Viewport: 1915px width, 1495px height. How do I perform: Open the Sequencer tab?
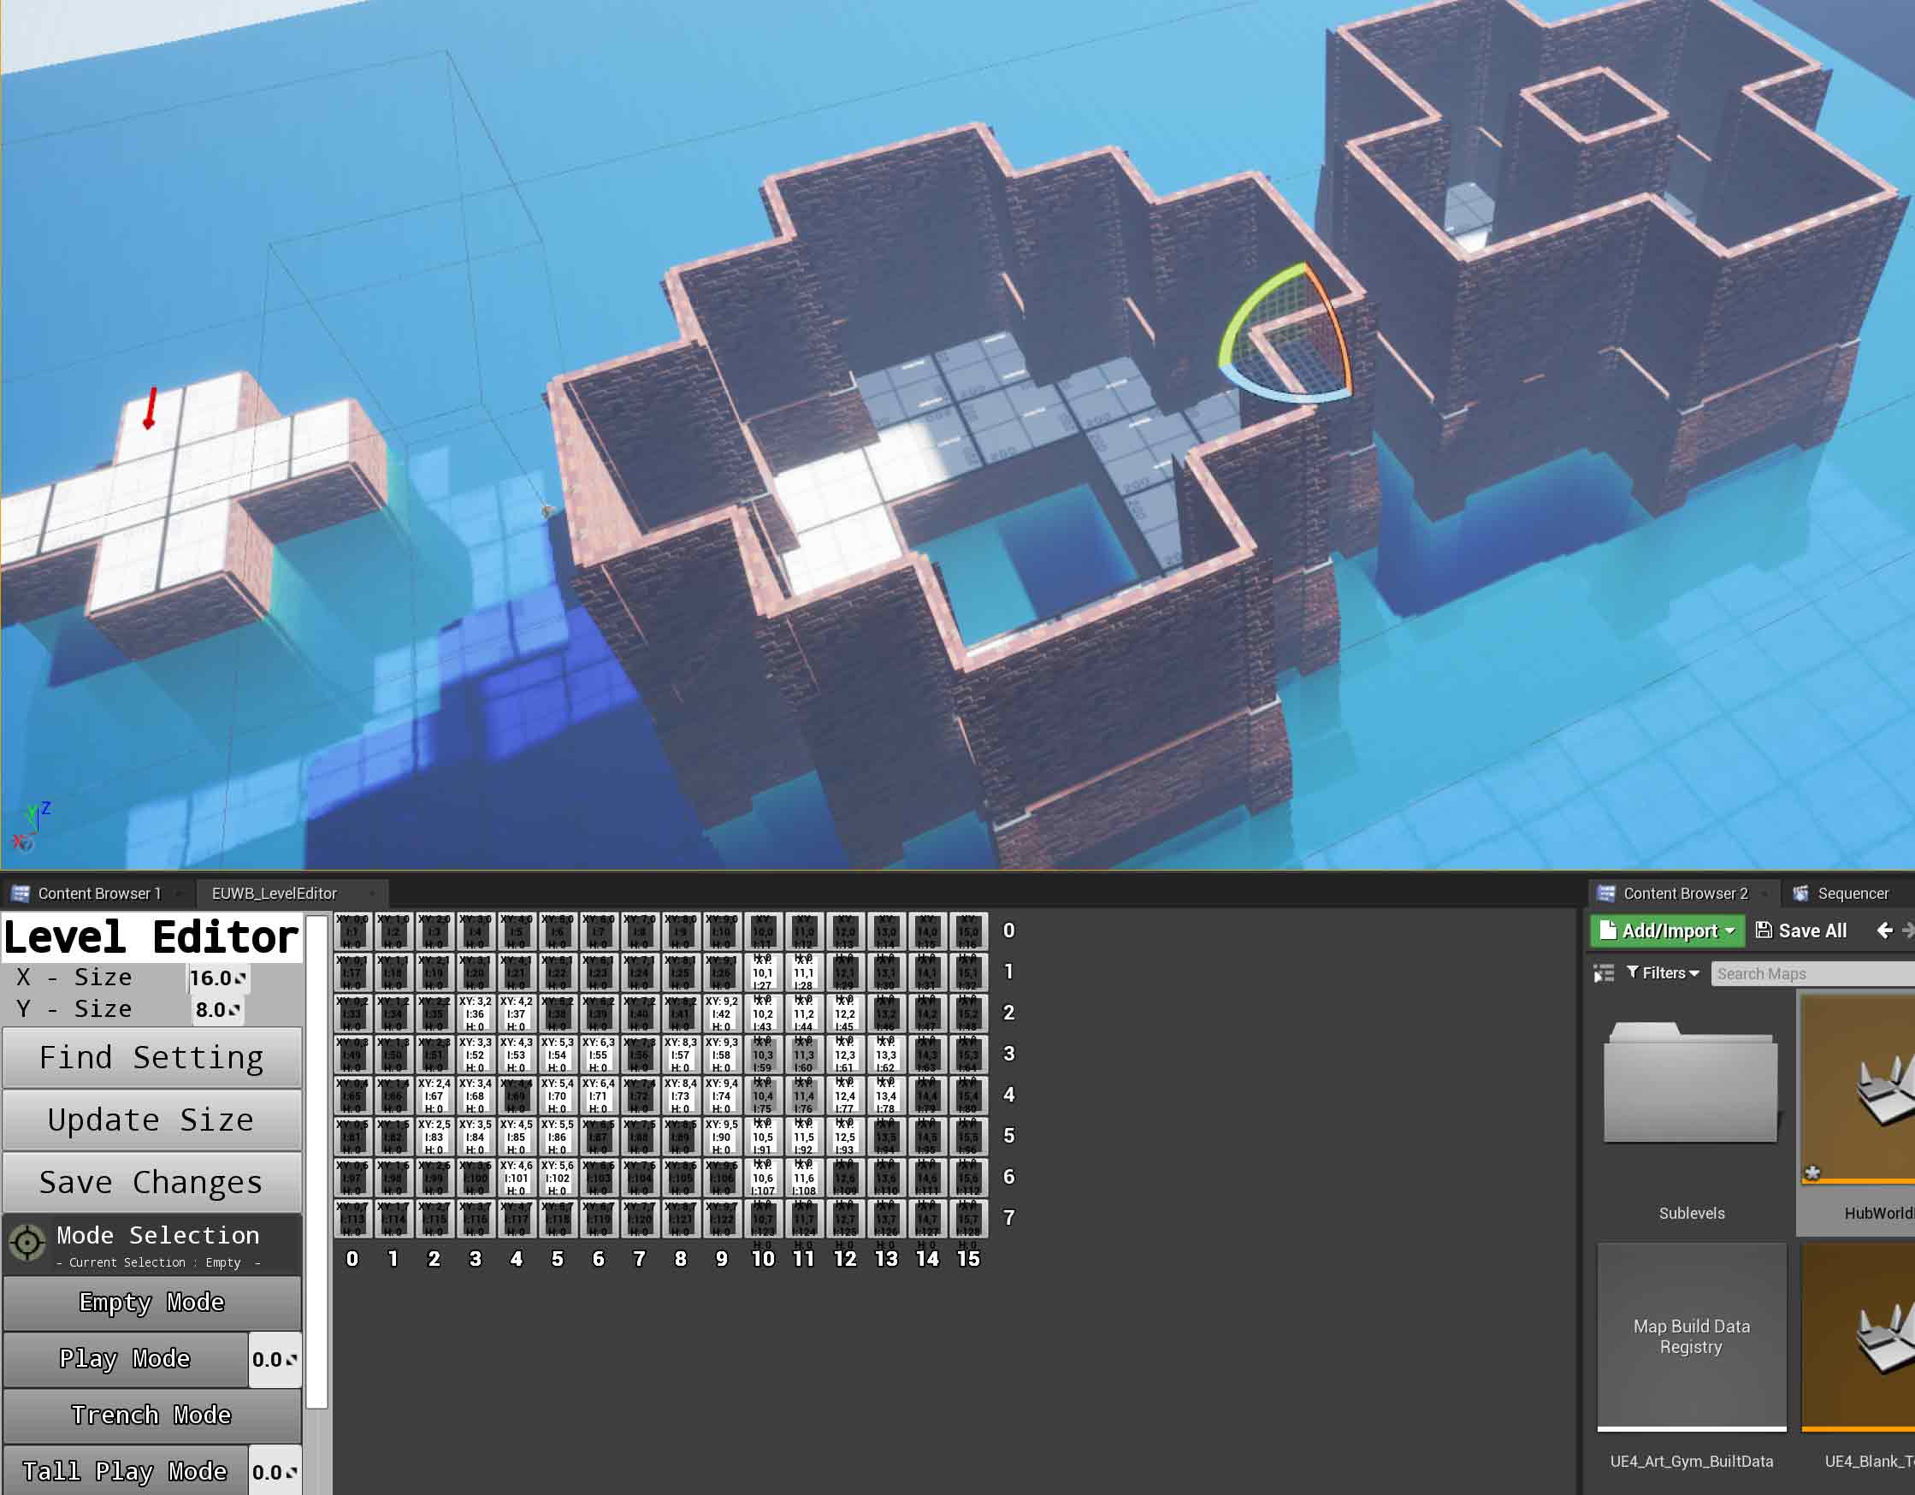tap(1853, 894)
